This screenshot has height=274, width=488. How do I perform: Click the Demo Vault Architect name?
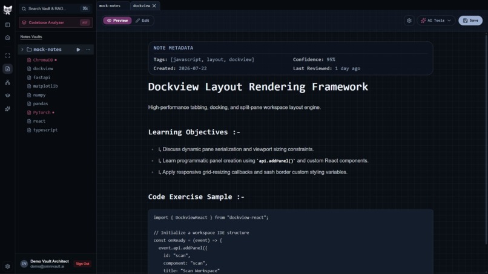(50, 261)
